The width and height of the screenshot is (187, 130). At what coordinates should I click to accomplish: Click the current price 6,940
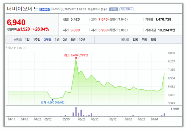16,22
